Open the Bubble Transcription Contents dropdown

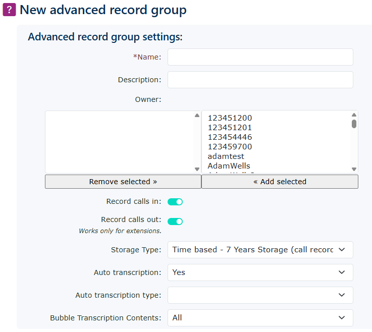tap(260, 318)
